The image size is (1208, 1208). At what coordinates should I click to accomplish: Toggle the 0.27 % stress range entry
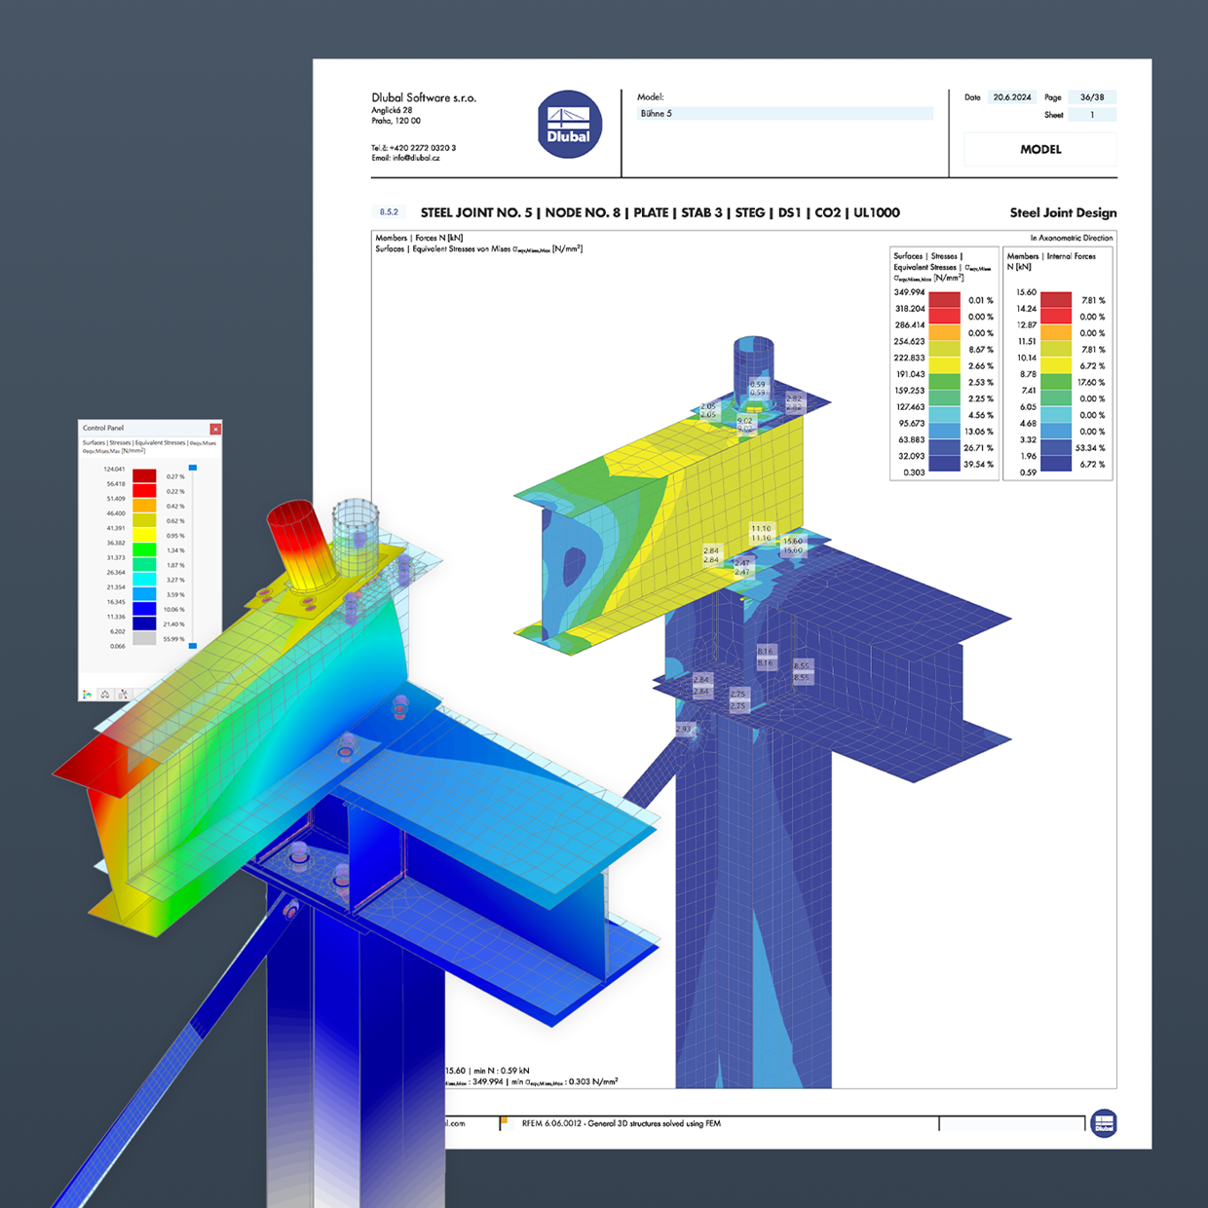175,476
